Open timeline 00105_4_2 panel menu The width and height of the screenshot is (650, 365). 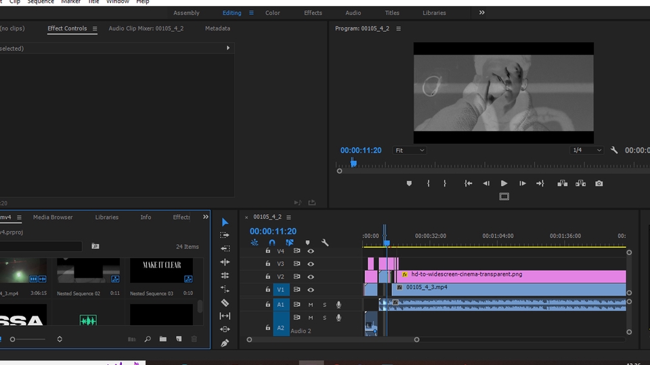(x=288, y=217)
